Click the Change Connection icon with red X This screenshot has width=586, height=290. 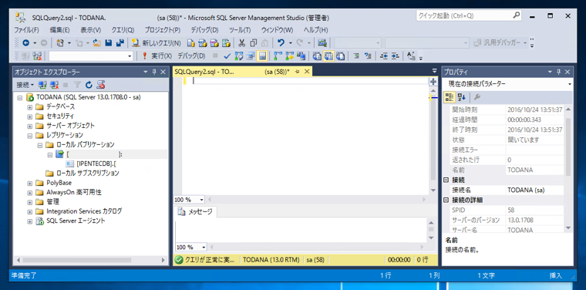coord(37,56)
